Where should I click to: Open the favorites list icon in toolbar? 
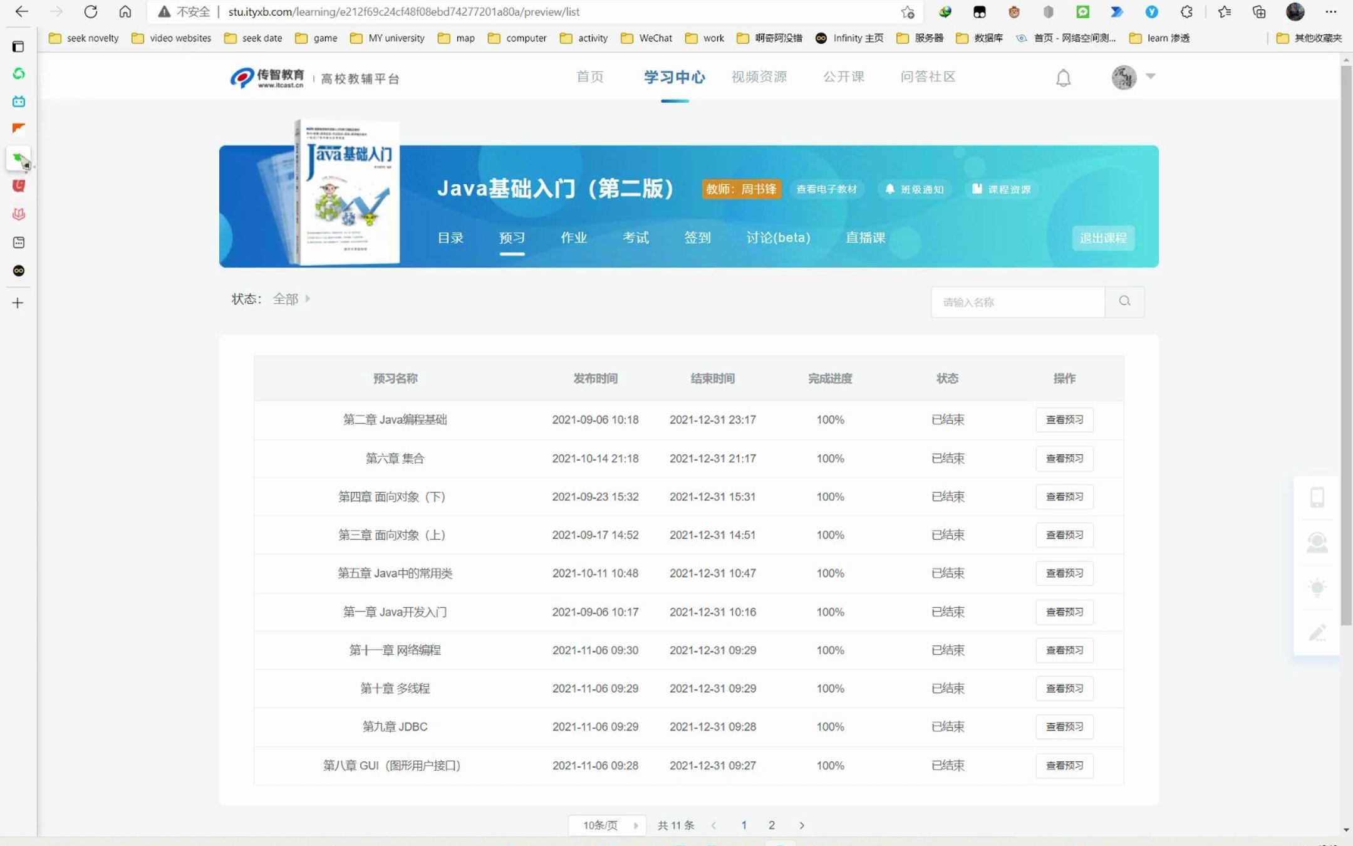pyautogui.click(x=1225, y=11)
